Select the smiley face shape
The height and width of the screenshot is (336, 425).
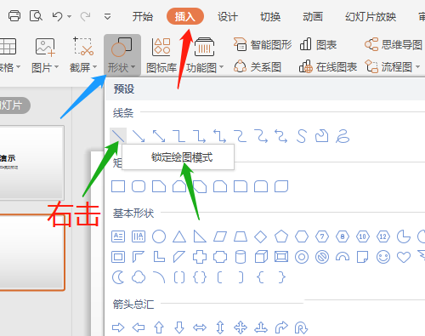click(383, 257)
